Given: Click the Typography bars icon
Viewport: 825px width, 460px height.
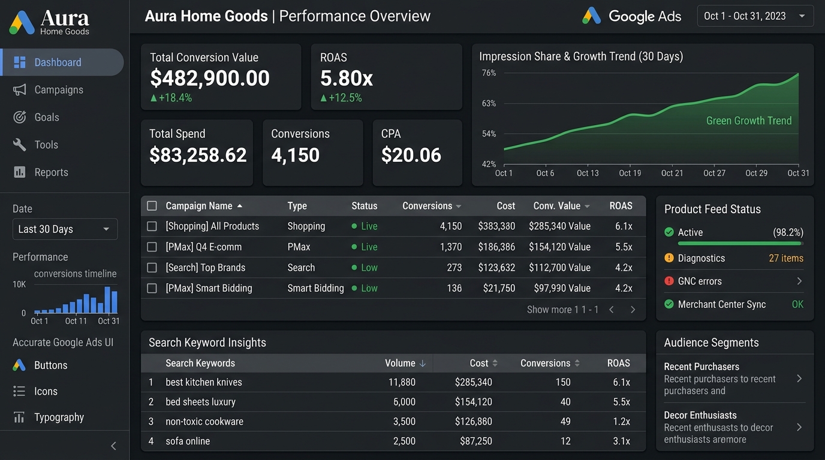Looking at the screenshot, I should 20,417.
